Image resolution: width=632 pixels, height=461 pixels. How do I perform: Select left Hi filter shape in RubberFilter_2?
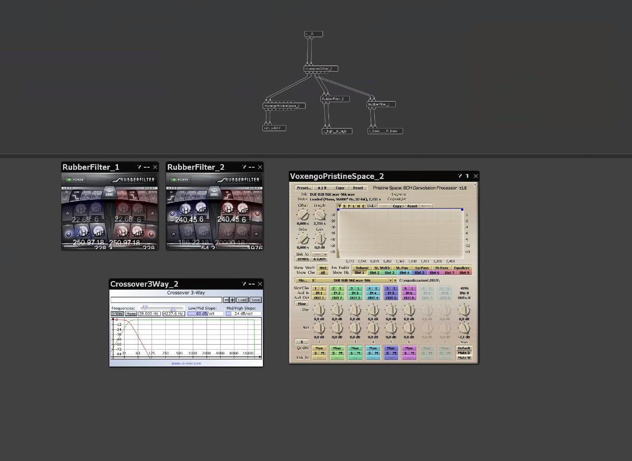(171, 196)
